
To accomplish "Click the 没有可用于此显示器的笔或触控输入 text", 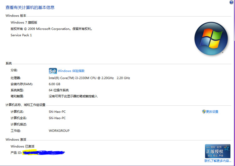I will pyautogui.click(x=73, y=96).
